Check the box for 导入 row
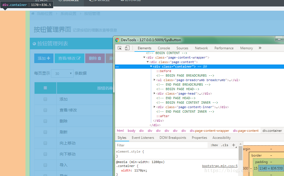 tap(45, 165)
